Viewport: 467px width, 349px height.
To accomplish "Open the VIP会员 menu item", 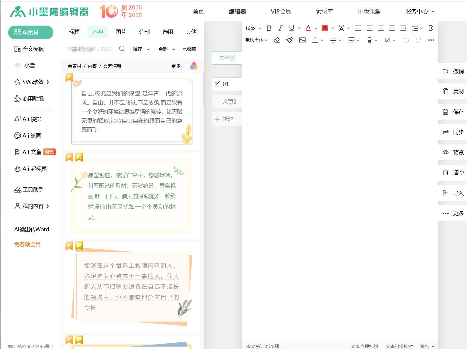I will (x=281, y=11).
